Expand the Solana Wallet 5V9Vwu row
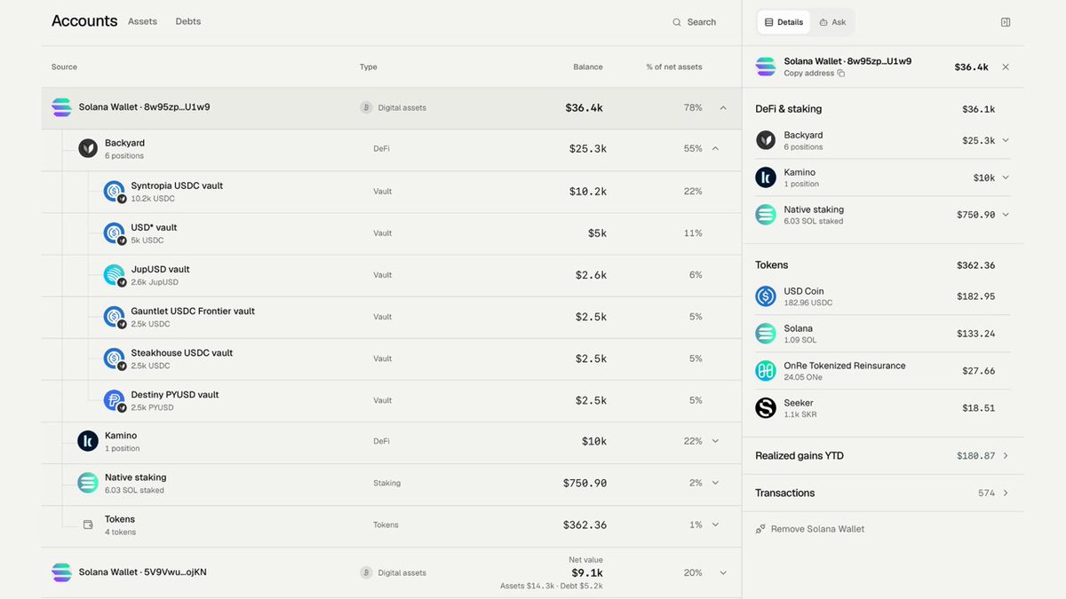1066x599 pixels. 723,572
